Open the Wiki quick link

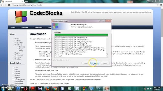(16, 70)
